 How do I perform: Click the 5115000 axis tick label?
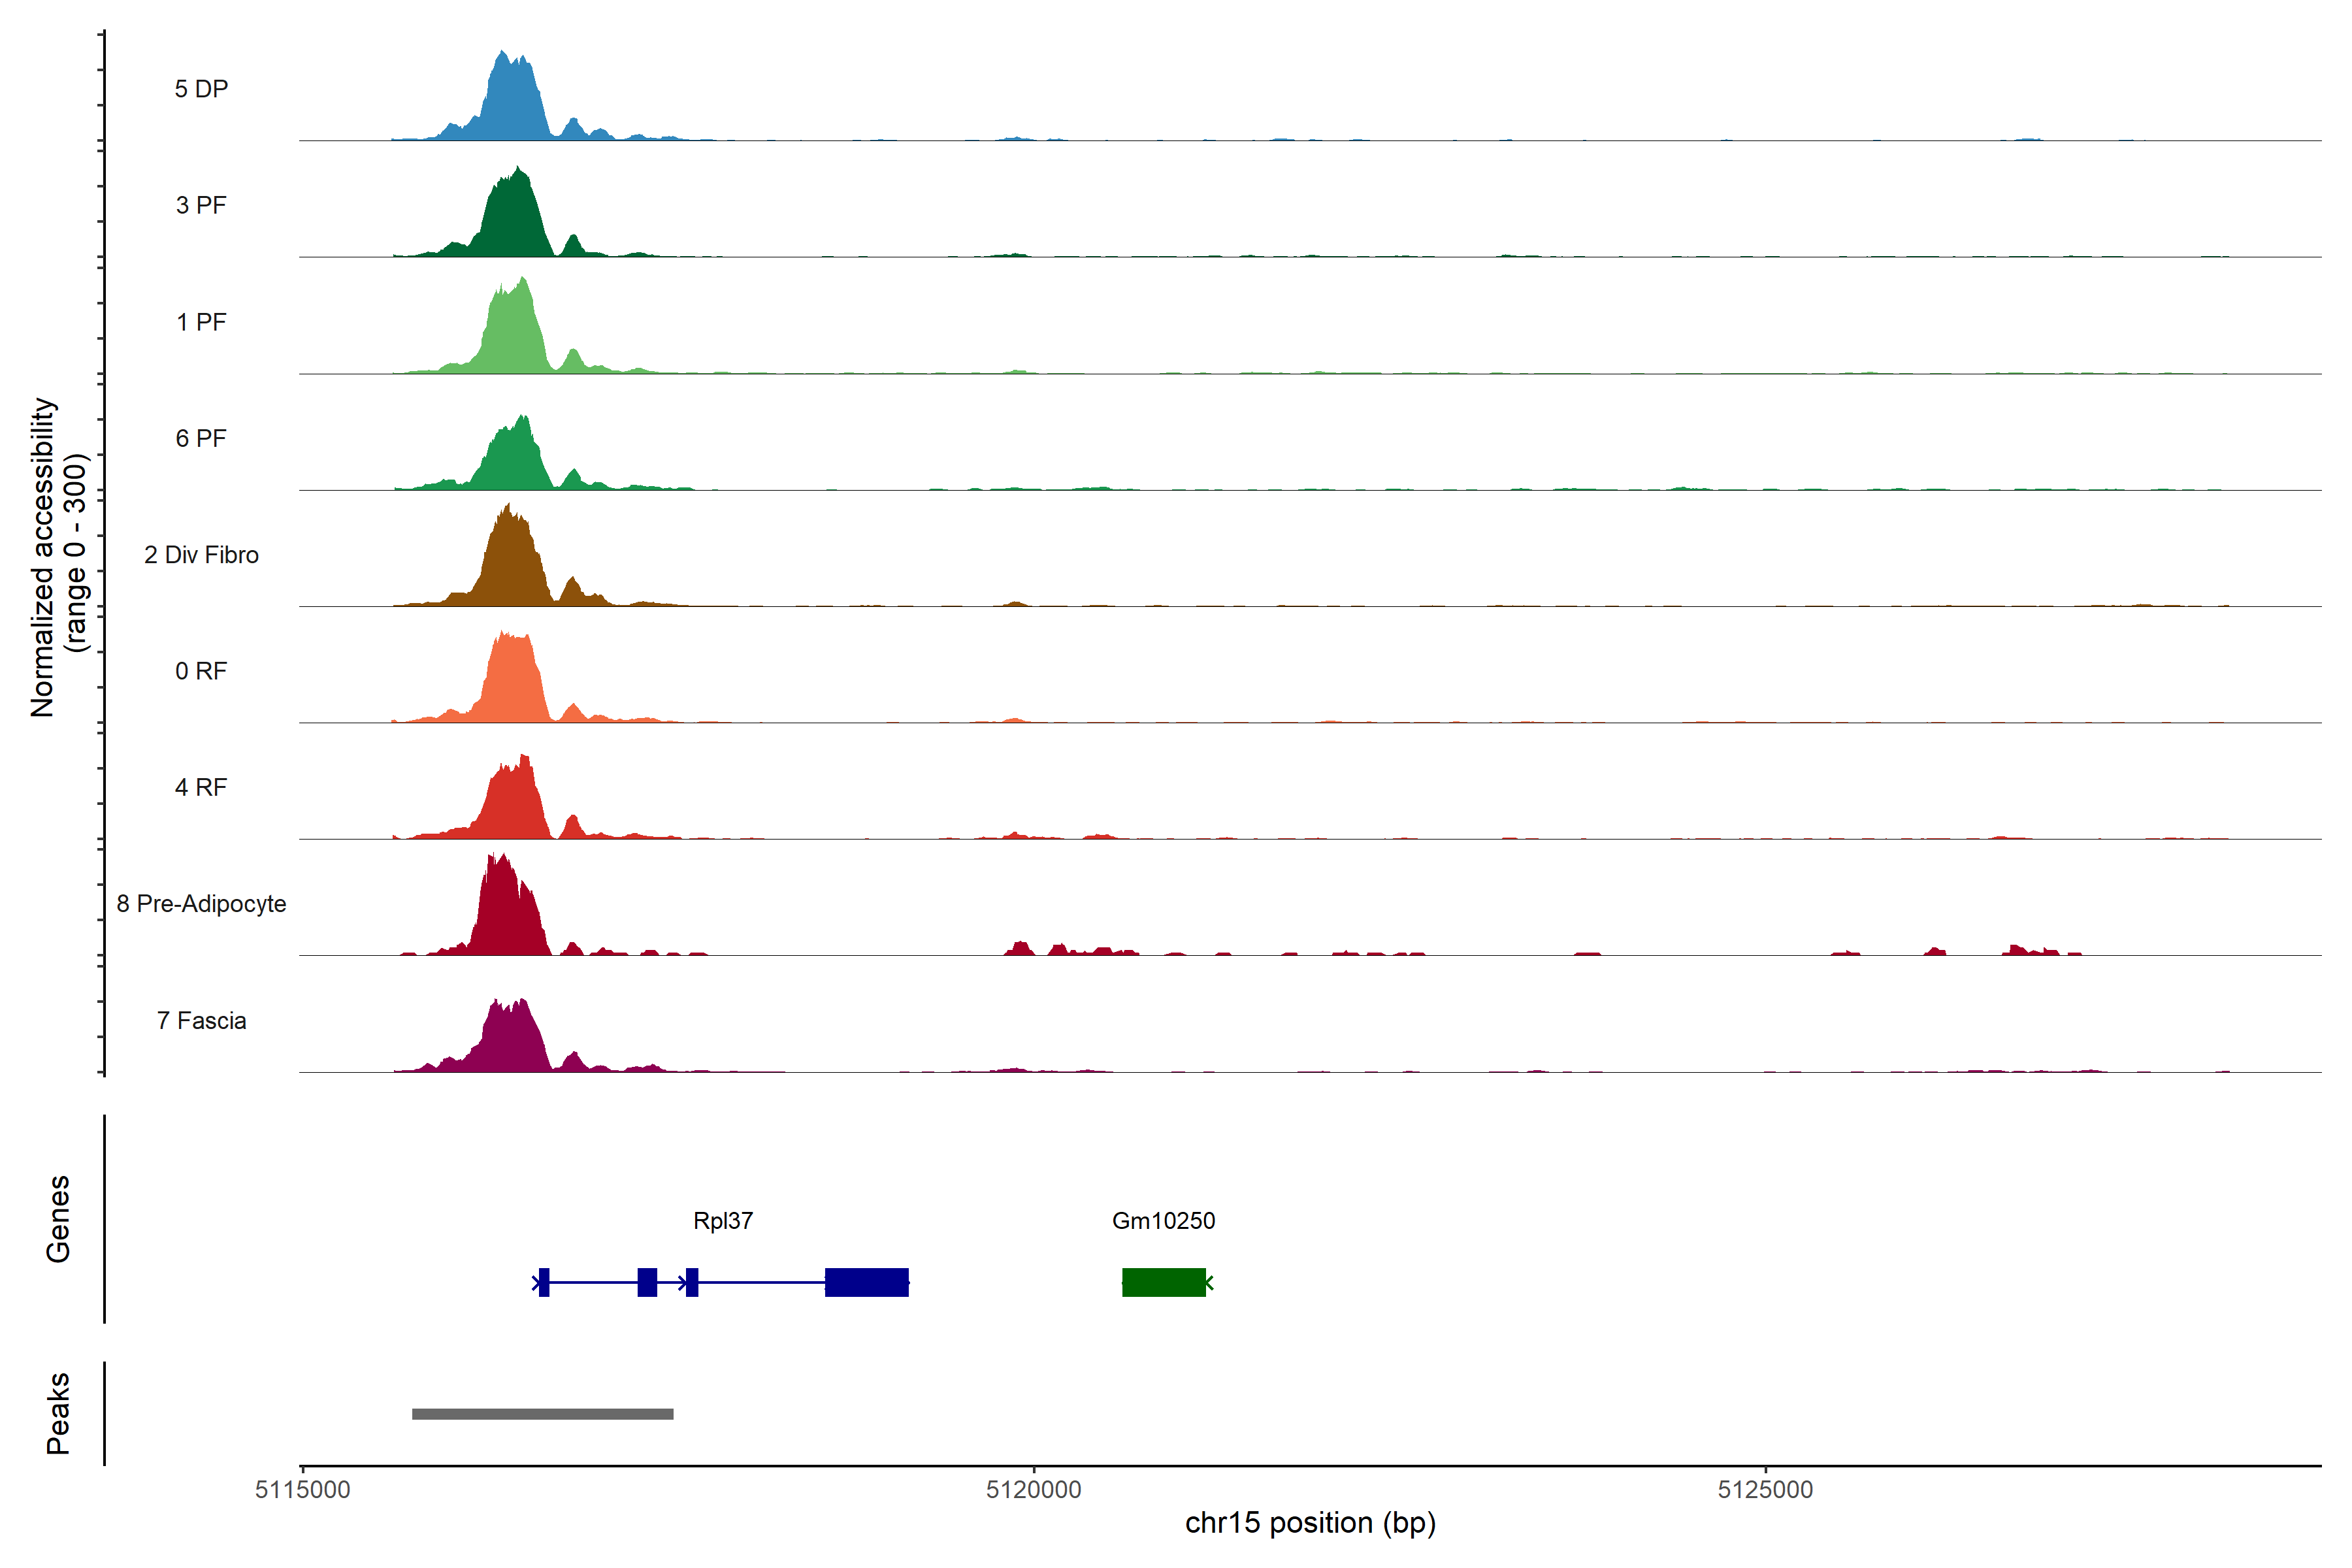pyautogui.click(x=302, y=1489)
